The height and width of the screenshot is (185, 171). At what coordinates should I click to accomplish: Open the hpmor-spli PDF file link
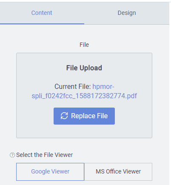[x=84, y=91]
